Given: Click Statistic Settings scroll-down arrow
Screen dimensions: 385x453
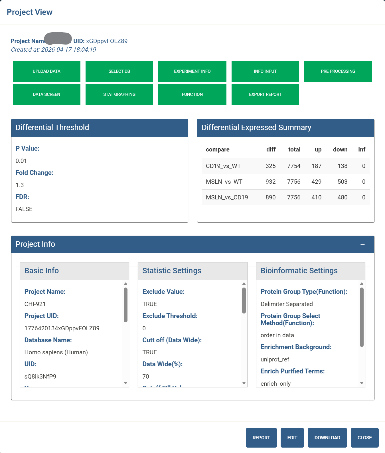Looking at the screenshot, I should (x=244, y=383).
